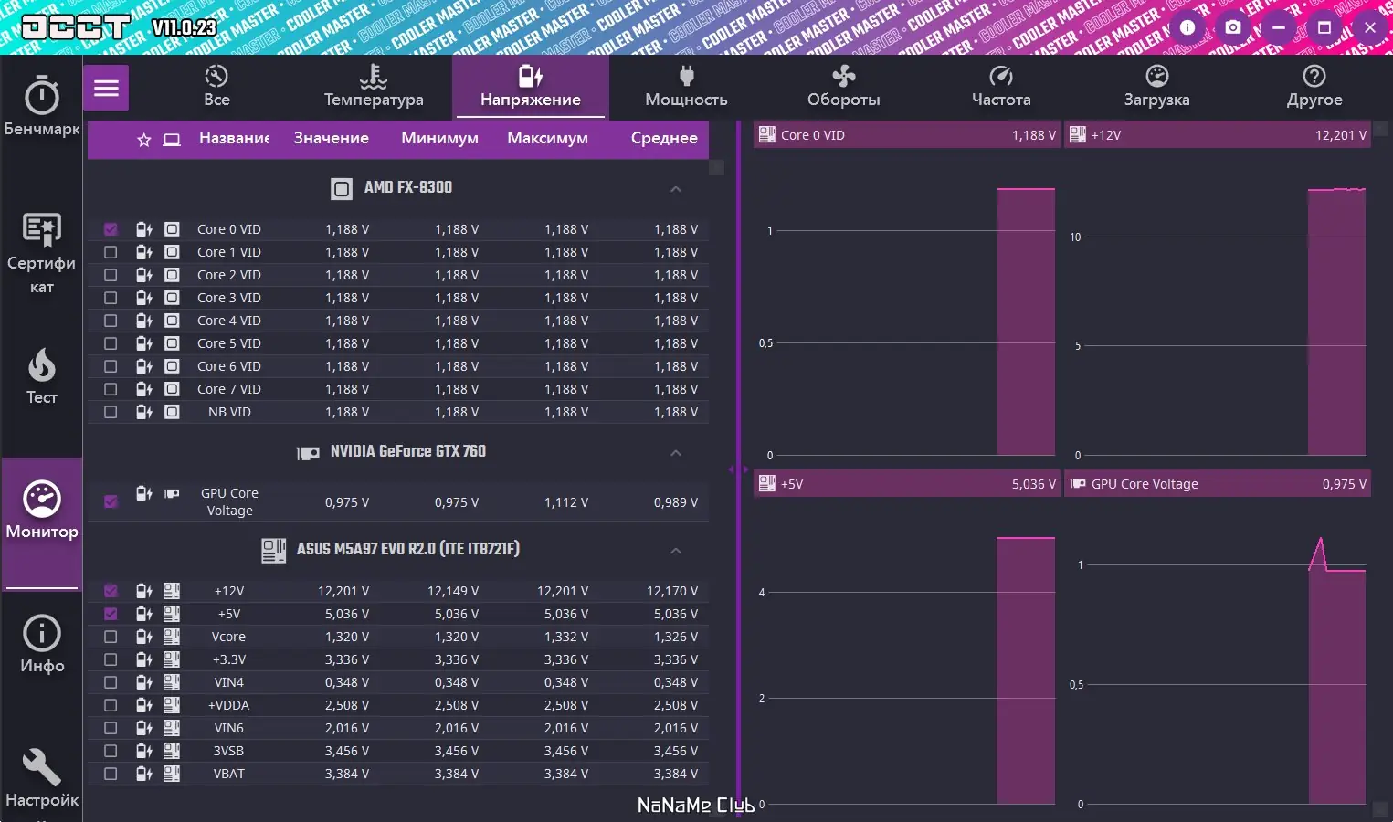Click the NVIDIA GeForce GTX 760 card icon
Image resolution: width=1393 pixels, height=822 pixels.
pyautogui.click(x=308, y=453)
